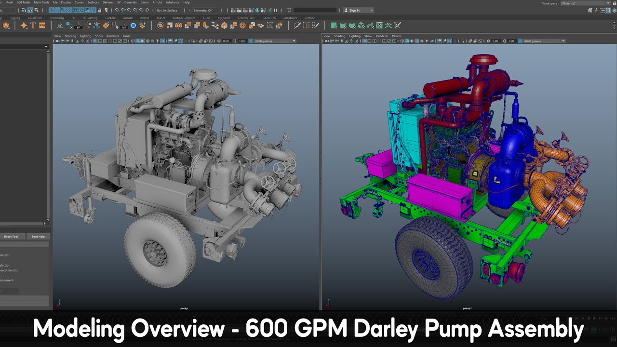Click the HumanIK figure icon at top right
617x347 pixels.
[x=596, y=10]
